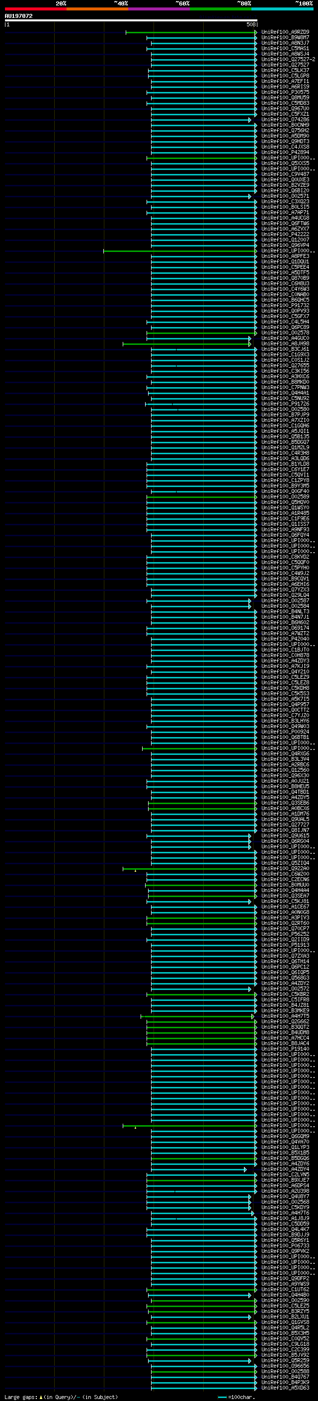Select hit label UniRef100_Q4RXG6

pyautogui.click(x=285, y=754)
